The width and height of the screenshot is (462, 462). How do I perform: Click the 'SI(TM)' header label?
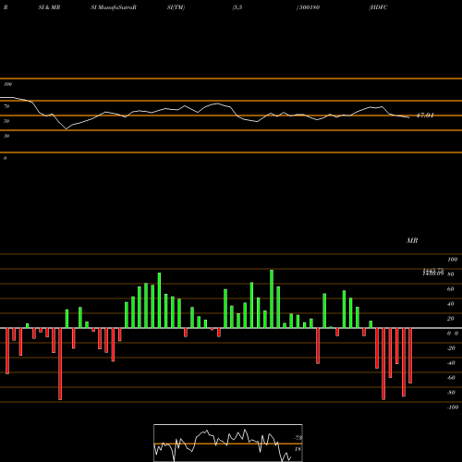pyautogui.click(x=176, y=7)
